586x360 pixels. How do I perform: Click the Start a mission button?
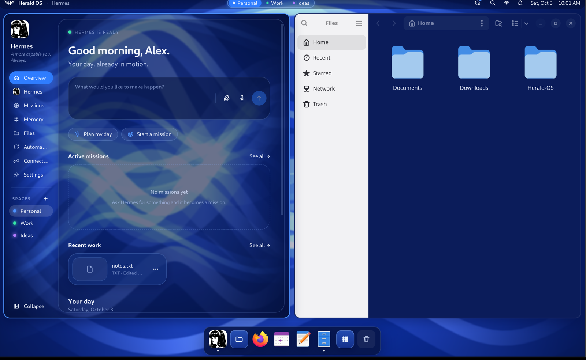(x=149, y=134)
